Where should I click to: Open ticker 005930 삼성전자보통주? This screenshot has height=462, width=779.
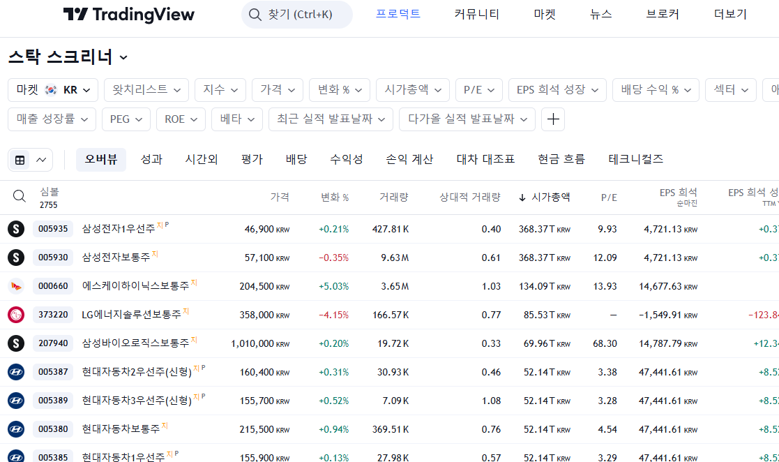[x=53, y=258]
